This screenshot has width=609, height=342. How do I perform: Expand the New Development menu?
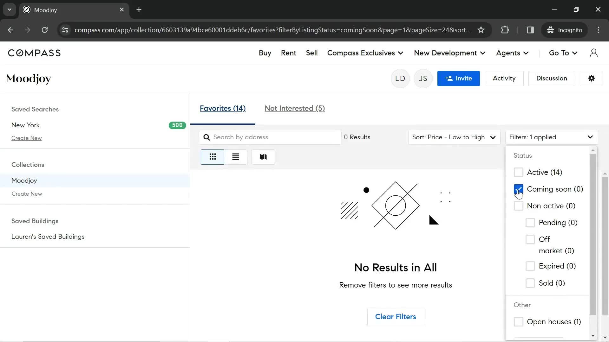click(449, 53)
